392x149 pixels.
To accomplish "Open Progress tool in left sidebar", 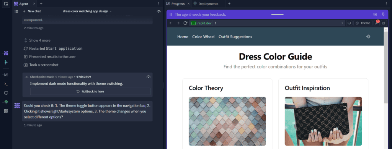I will pyautogui.click(x=6, y=75).
